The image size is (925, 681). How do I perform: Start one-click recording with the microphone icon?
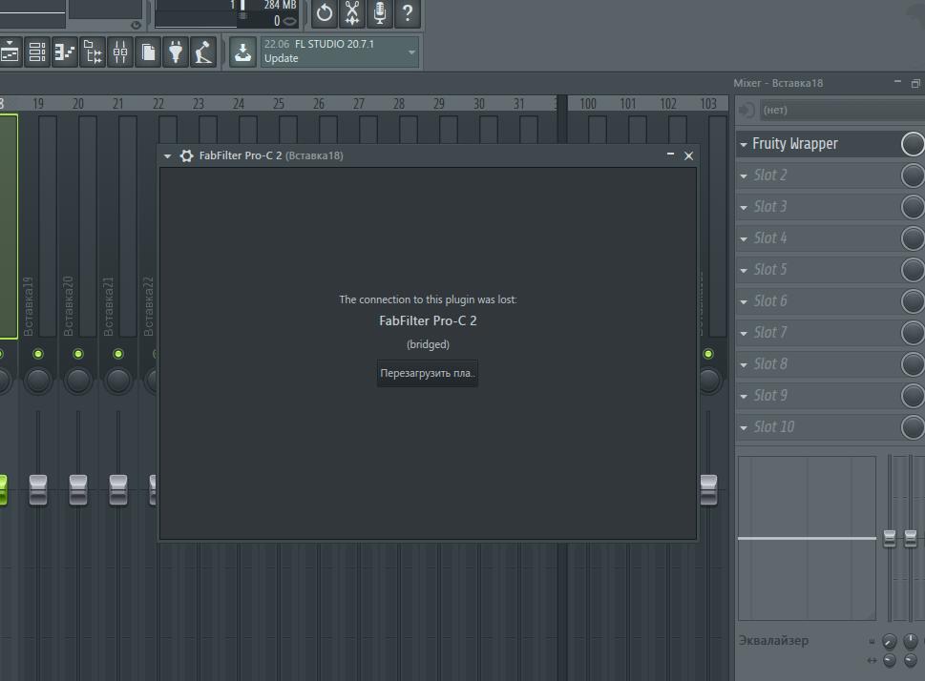(x=380, y=13)
